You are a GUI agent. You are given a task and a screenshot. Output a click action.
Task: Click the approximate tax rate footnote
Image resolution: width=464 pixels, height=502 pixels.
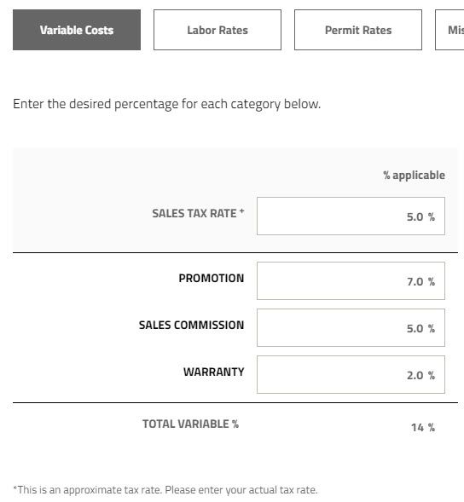[165, 490]
